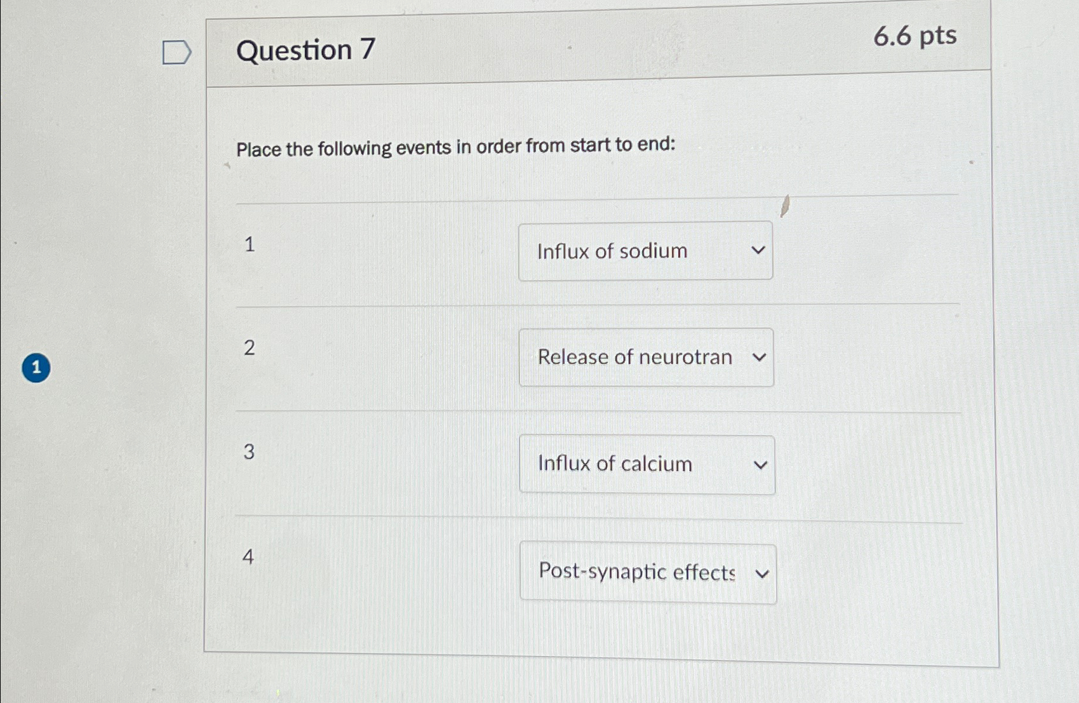The height and width of the screenshot is (703, 1079).
Task: Expand the Post-synaptic effects dropdown
Action: tap(648, 572)
